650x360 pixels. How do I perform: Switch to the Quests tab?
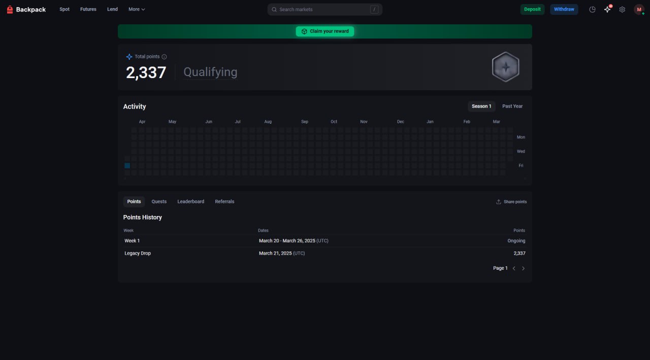[159, 201]
